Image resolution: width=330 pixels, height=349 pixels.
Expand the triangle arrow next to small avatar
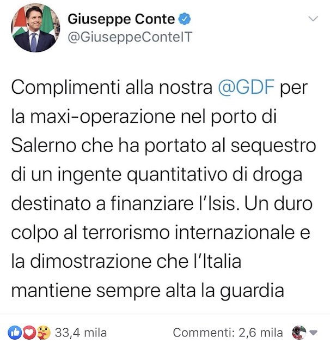tap(314, 333)
